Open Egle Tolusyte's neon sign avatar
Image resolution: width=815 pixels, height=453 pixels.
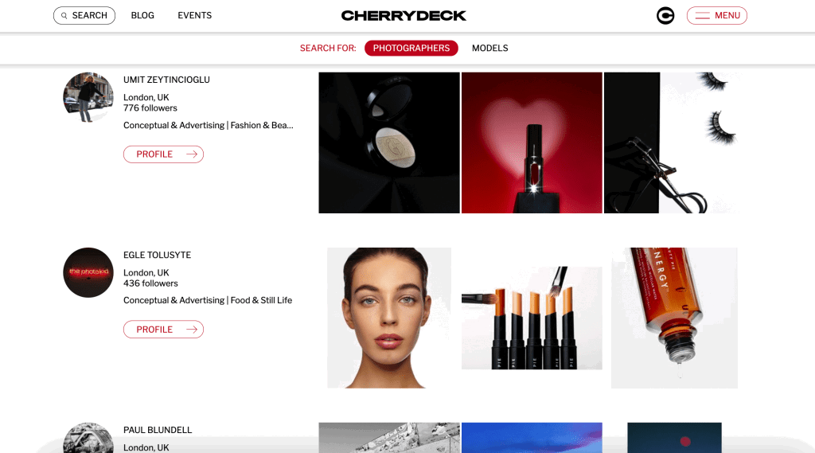tap(88, 272)
